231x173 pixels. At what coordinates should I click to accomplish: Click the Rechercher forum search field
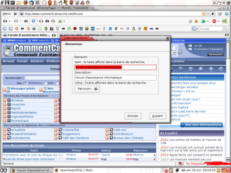(x=43, y=78)
